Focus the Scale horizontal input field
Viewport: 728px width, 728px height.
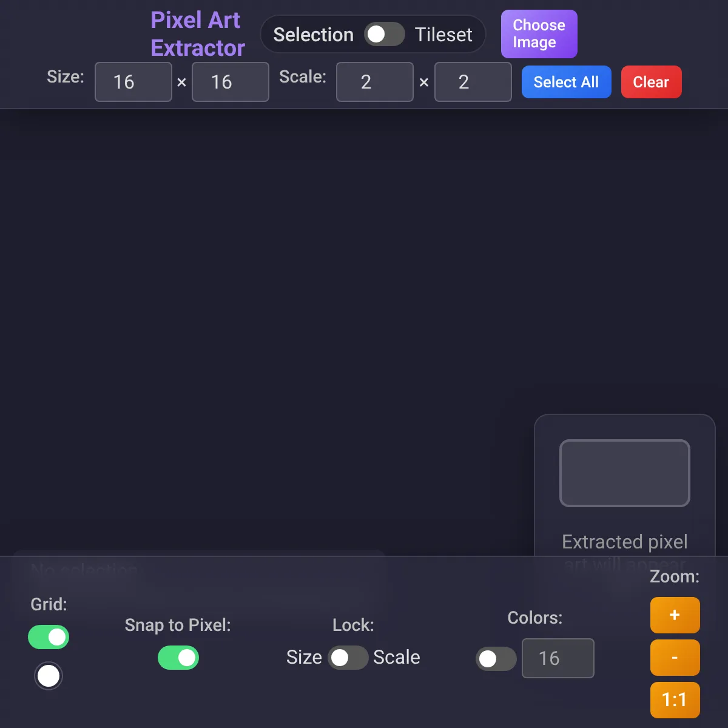tap(375, 82)
